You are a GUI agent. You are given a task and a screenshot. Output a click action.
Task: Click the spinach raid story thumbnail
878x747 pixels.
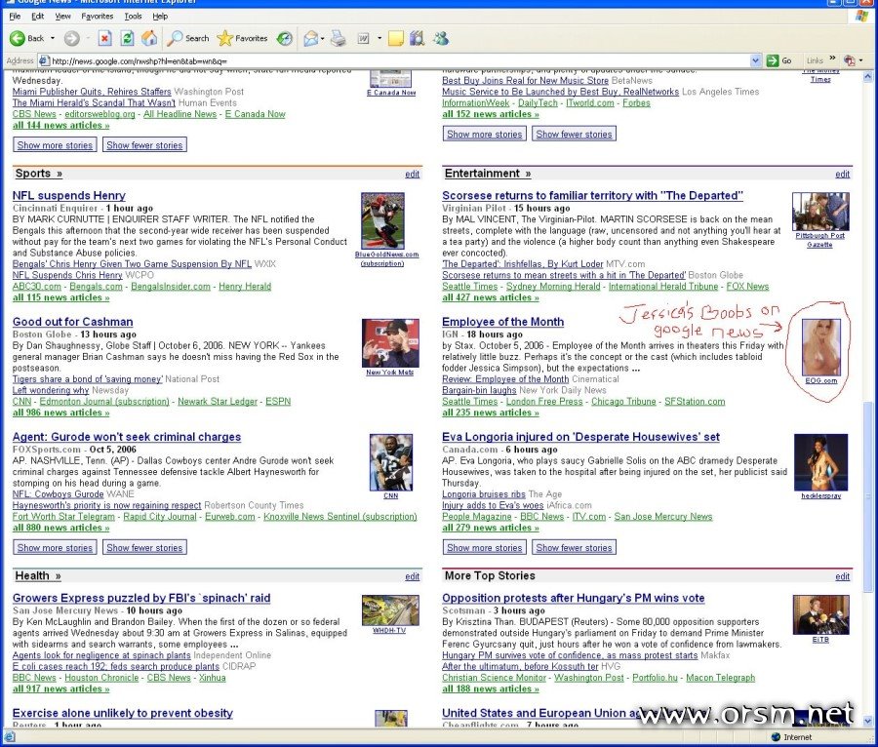[x=390, y=610]
